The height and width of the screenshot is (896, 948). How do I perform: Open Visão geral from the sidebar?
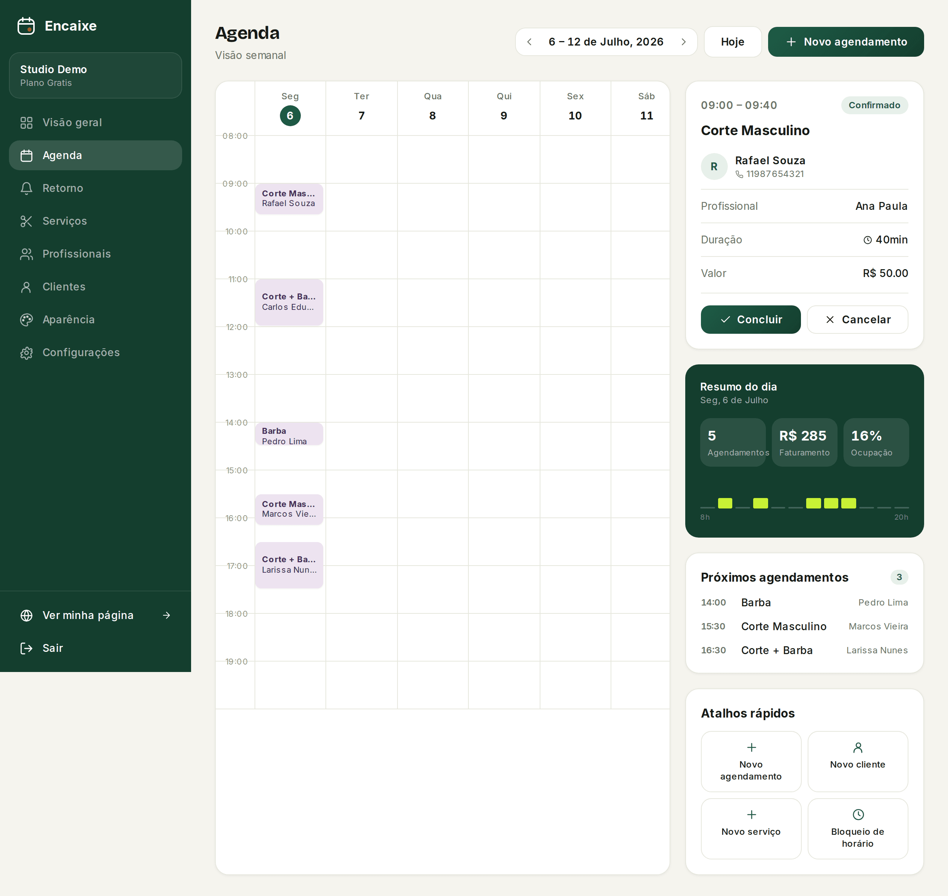point(95,122)
